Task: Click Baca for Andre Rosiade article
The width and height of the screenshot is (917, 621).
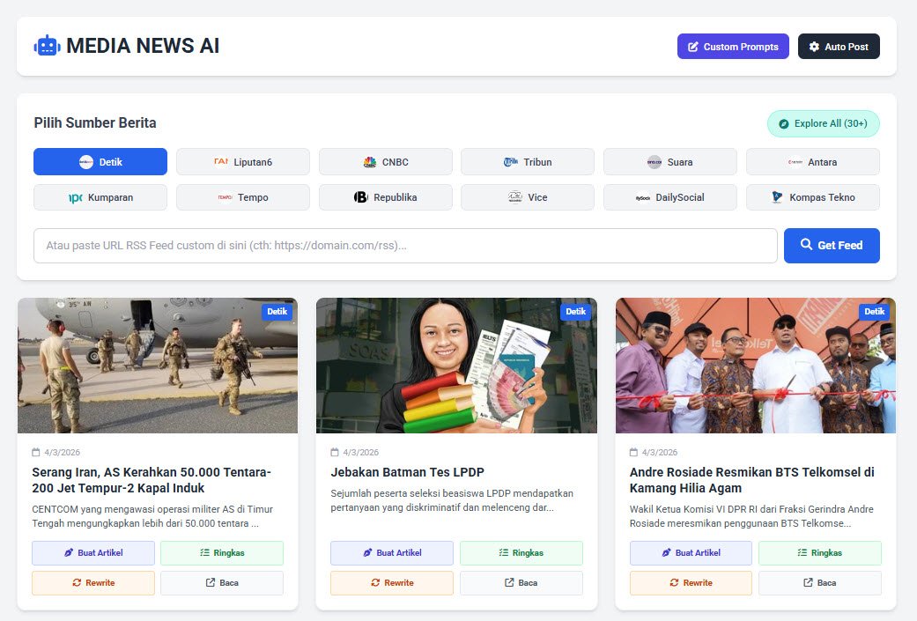Action: click(820, 583)
